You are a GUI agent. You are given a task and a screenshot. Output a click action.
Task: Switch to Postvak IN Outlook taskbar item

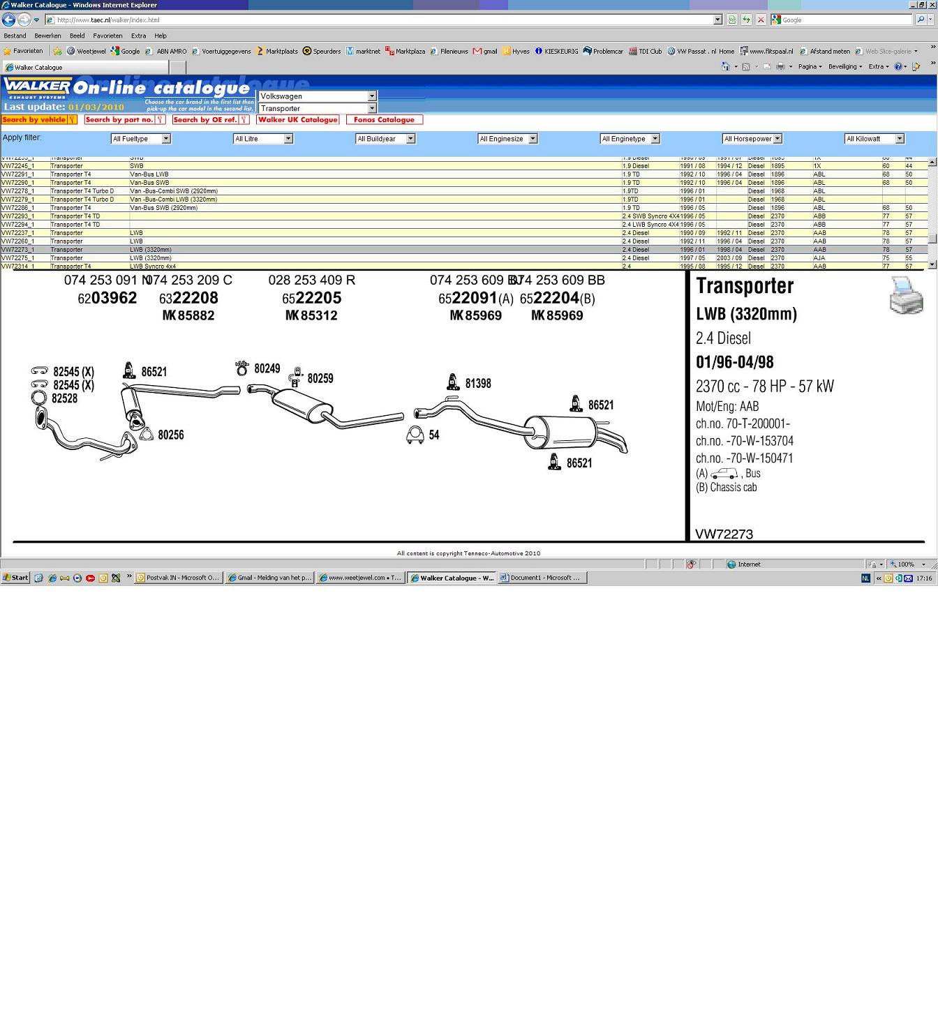tap(178, 578)
